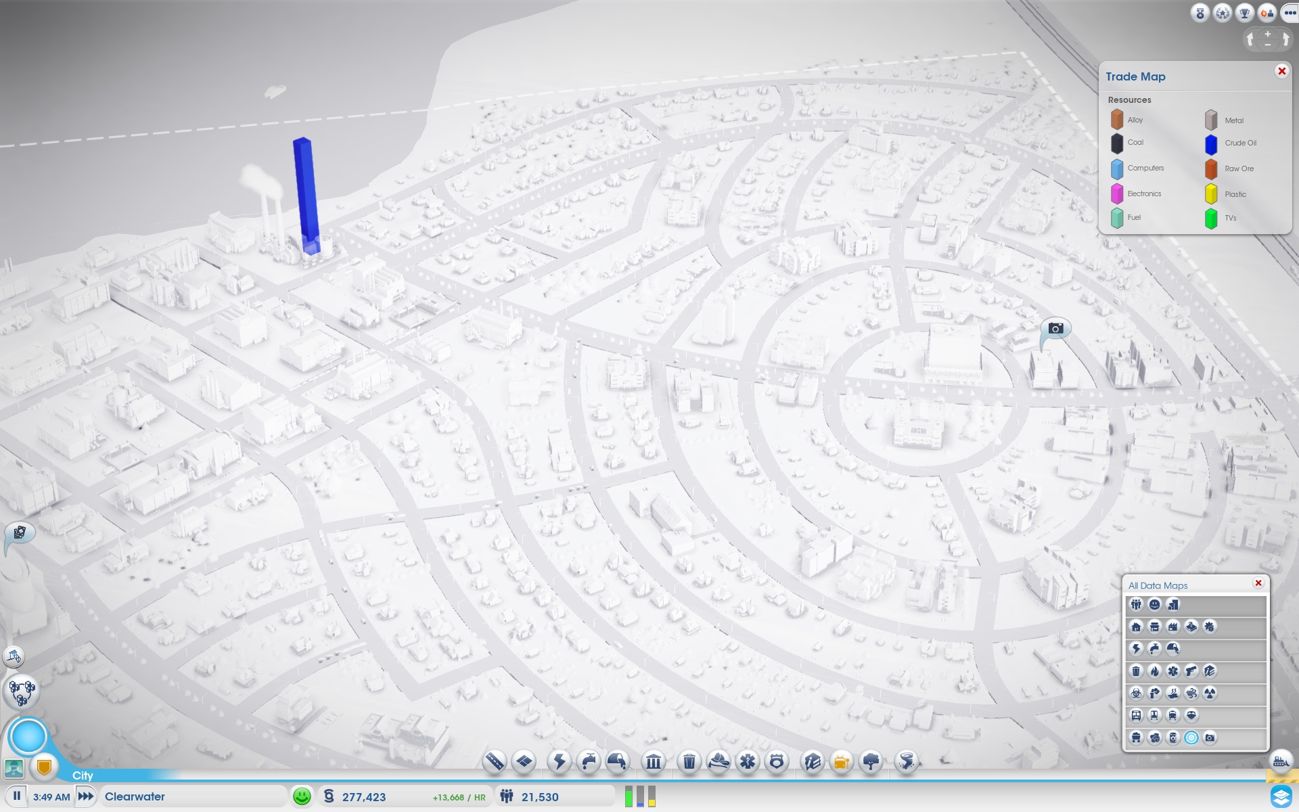The height and width of the screenshot is (812, 1299).
Task: Show Garbage trash can data map
Action: click(1136, 671)
